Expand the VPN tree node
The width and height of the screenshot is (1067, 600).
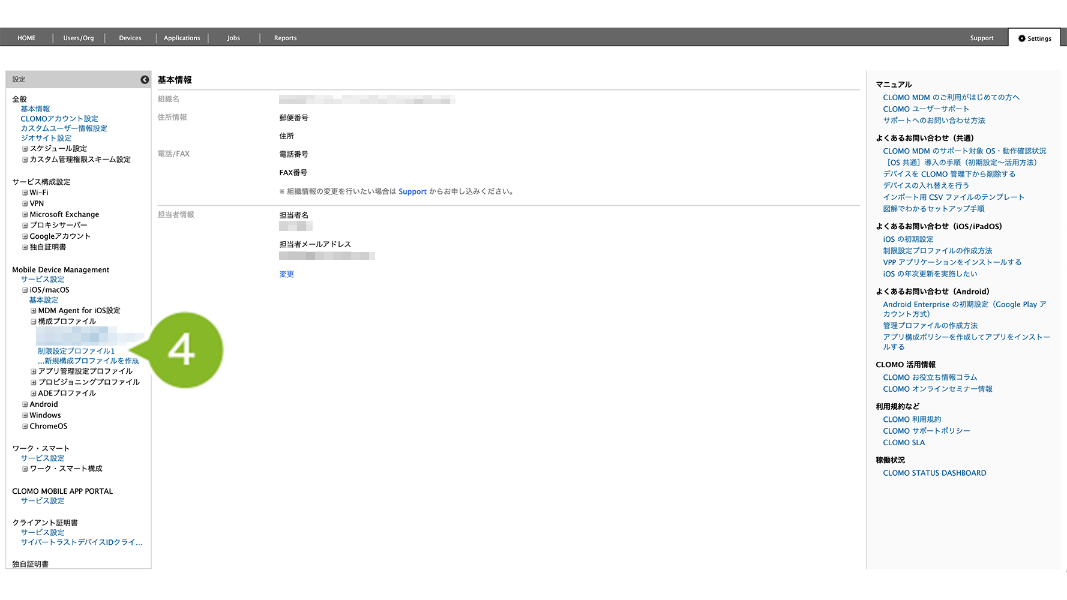25,204
